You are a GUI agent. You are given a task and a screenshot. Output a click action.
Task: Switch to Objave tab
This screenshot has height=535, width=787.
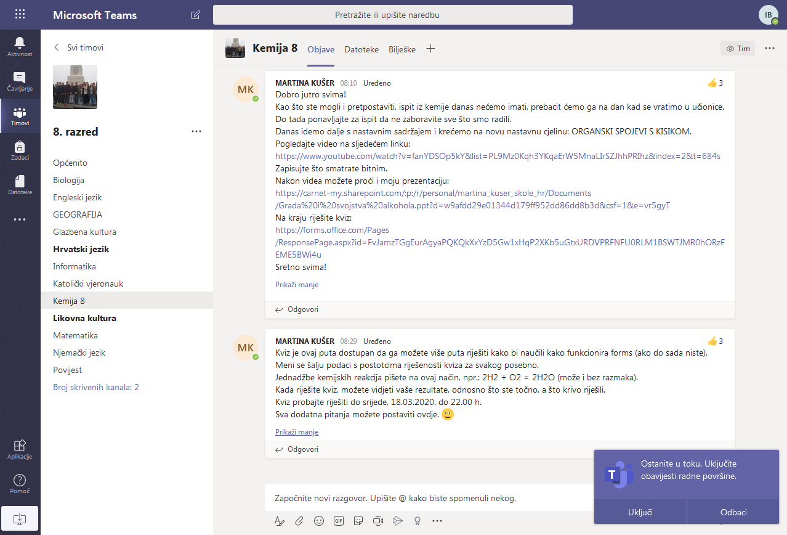point(321,49)
